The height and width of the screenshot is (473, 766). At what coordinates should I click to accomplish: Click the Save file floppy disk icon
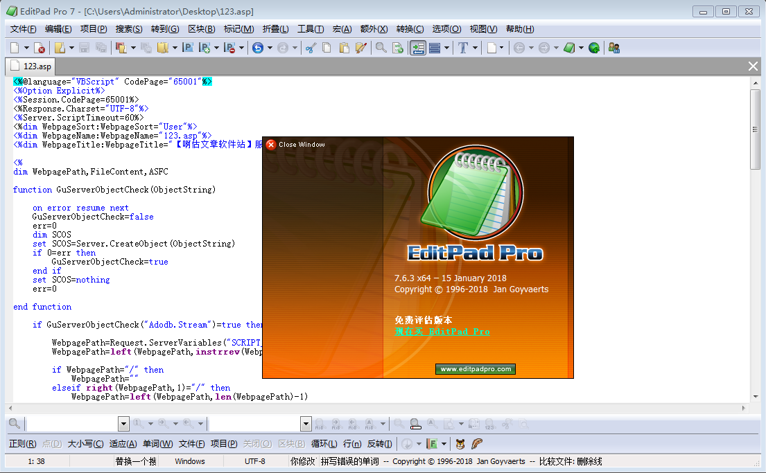[84, 48]
